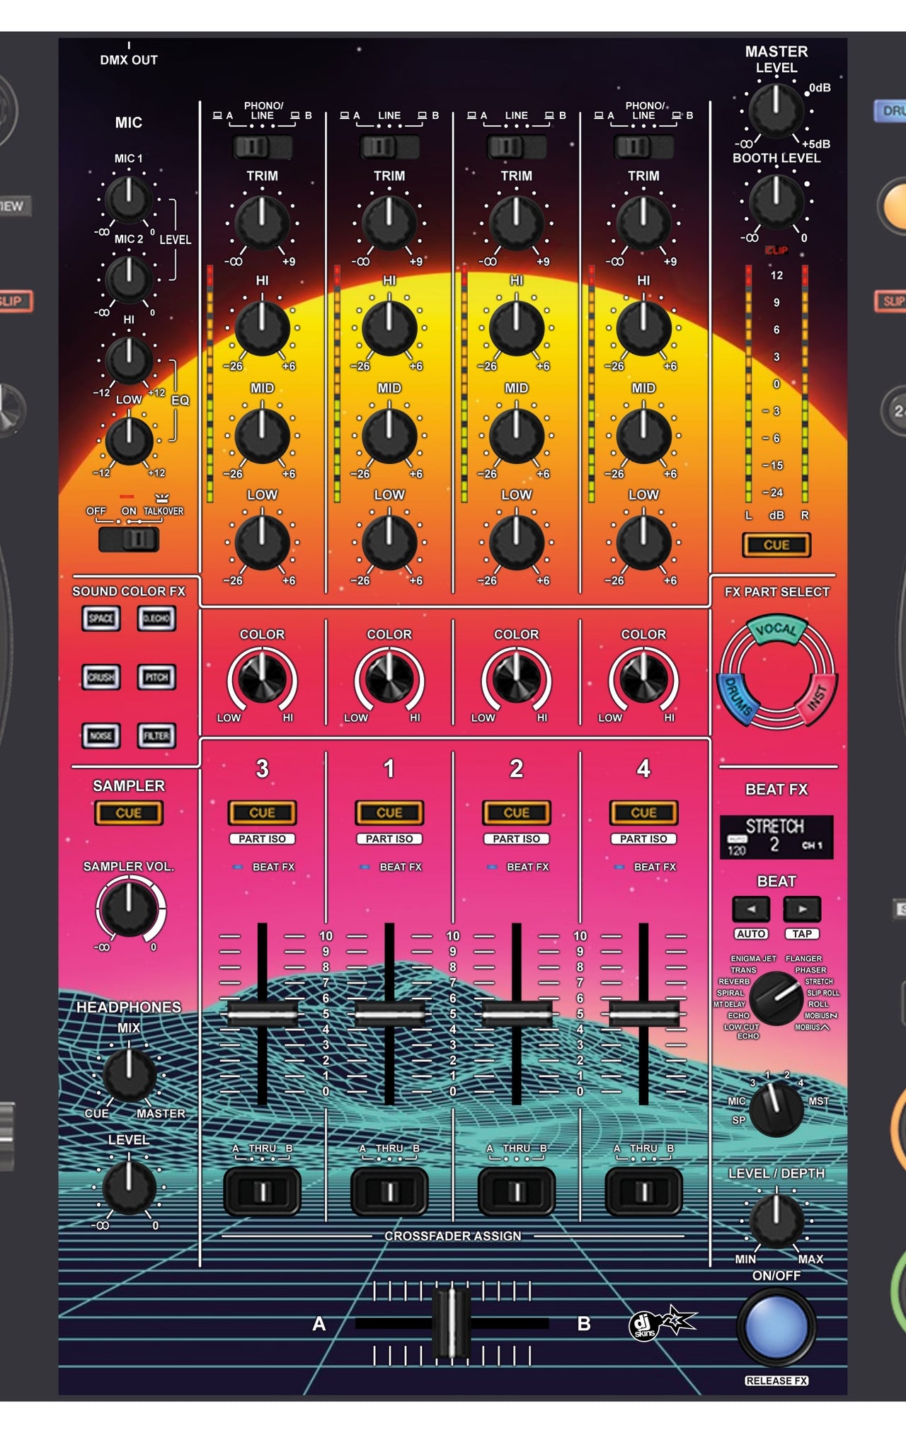Click channel 4 COLOR knob
Viewport: 906px width, 1440px height.
643,678
